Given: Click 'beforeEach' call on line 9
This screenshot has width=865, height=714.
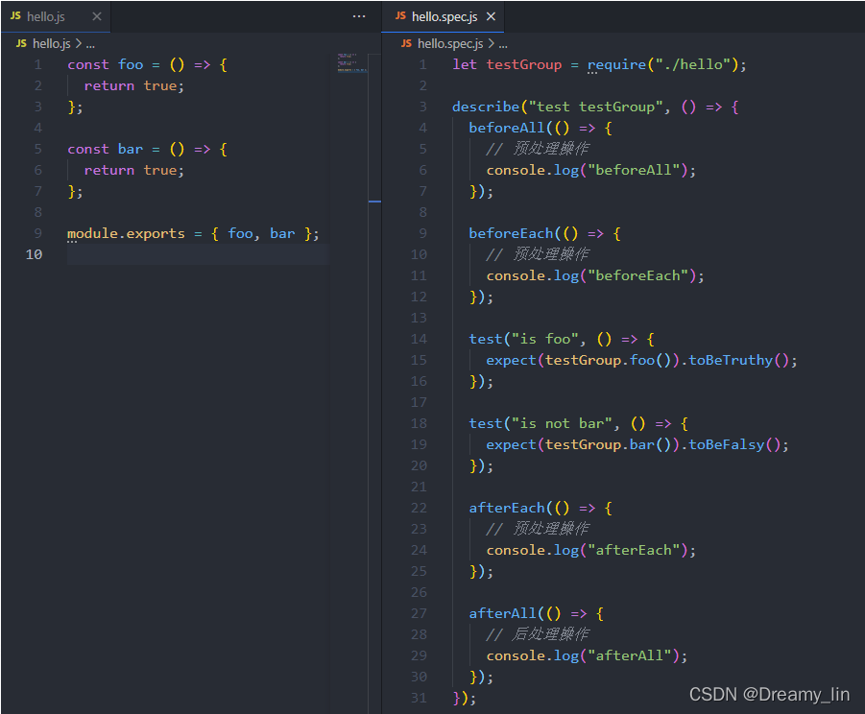Looking at the screenshot, I should [x=511, y=234].
